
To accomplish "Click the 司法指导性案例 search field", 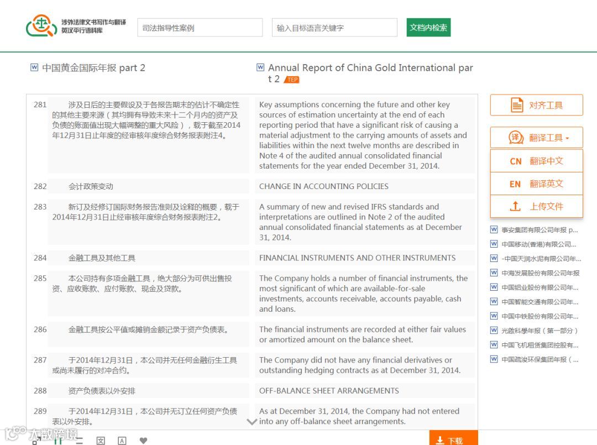I will [200, 28].
